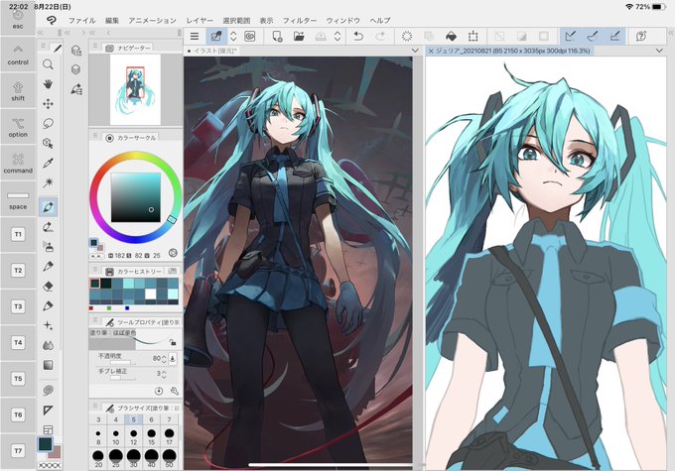Tap the T7 shortcut key

(x=18, y=451)
